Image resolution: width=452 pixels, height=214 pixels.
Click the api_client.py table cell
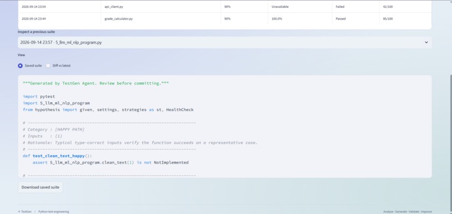coord(161,7)
